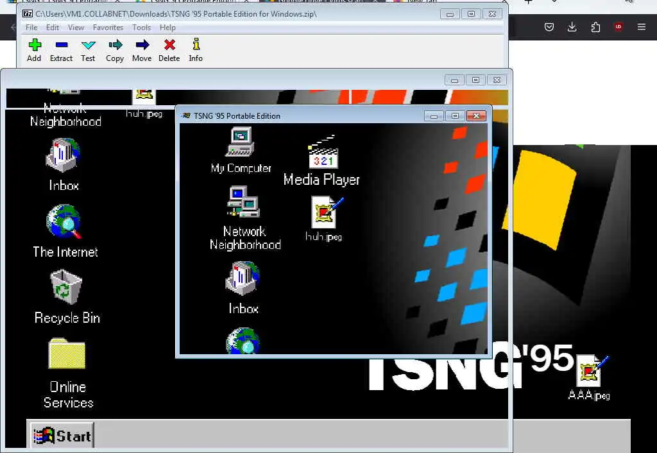
Task: Select The Internet globe icon on back desktop
Action: point(64,221)
